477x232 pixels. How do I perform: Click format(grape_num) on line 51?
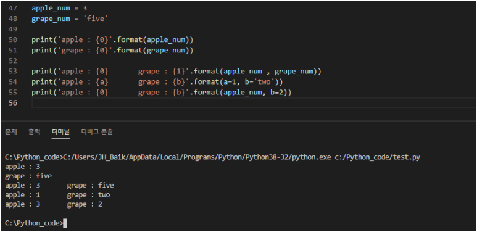tap(155, 51)
